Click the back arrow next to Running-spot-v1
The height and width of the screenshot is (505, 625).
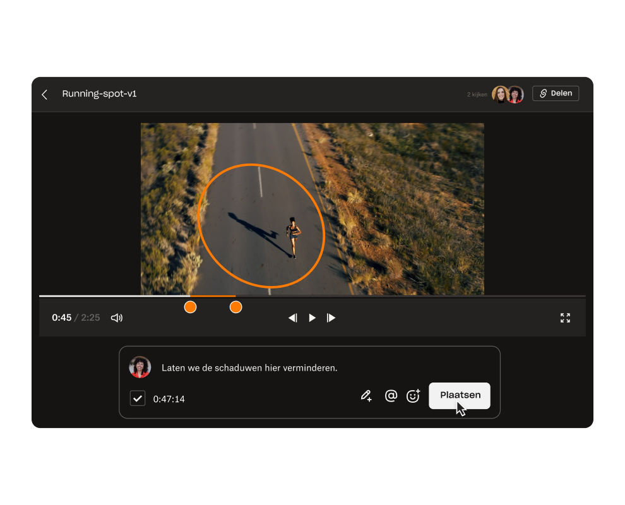point(44,94)
